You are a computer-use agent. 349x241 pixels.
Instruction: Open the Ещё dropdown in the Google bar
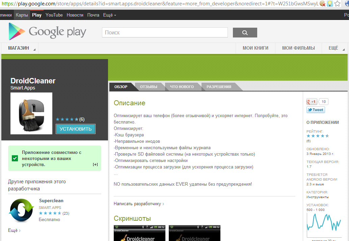coord(109,15)
